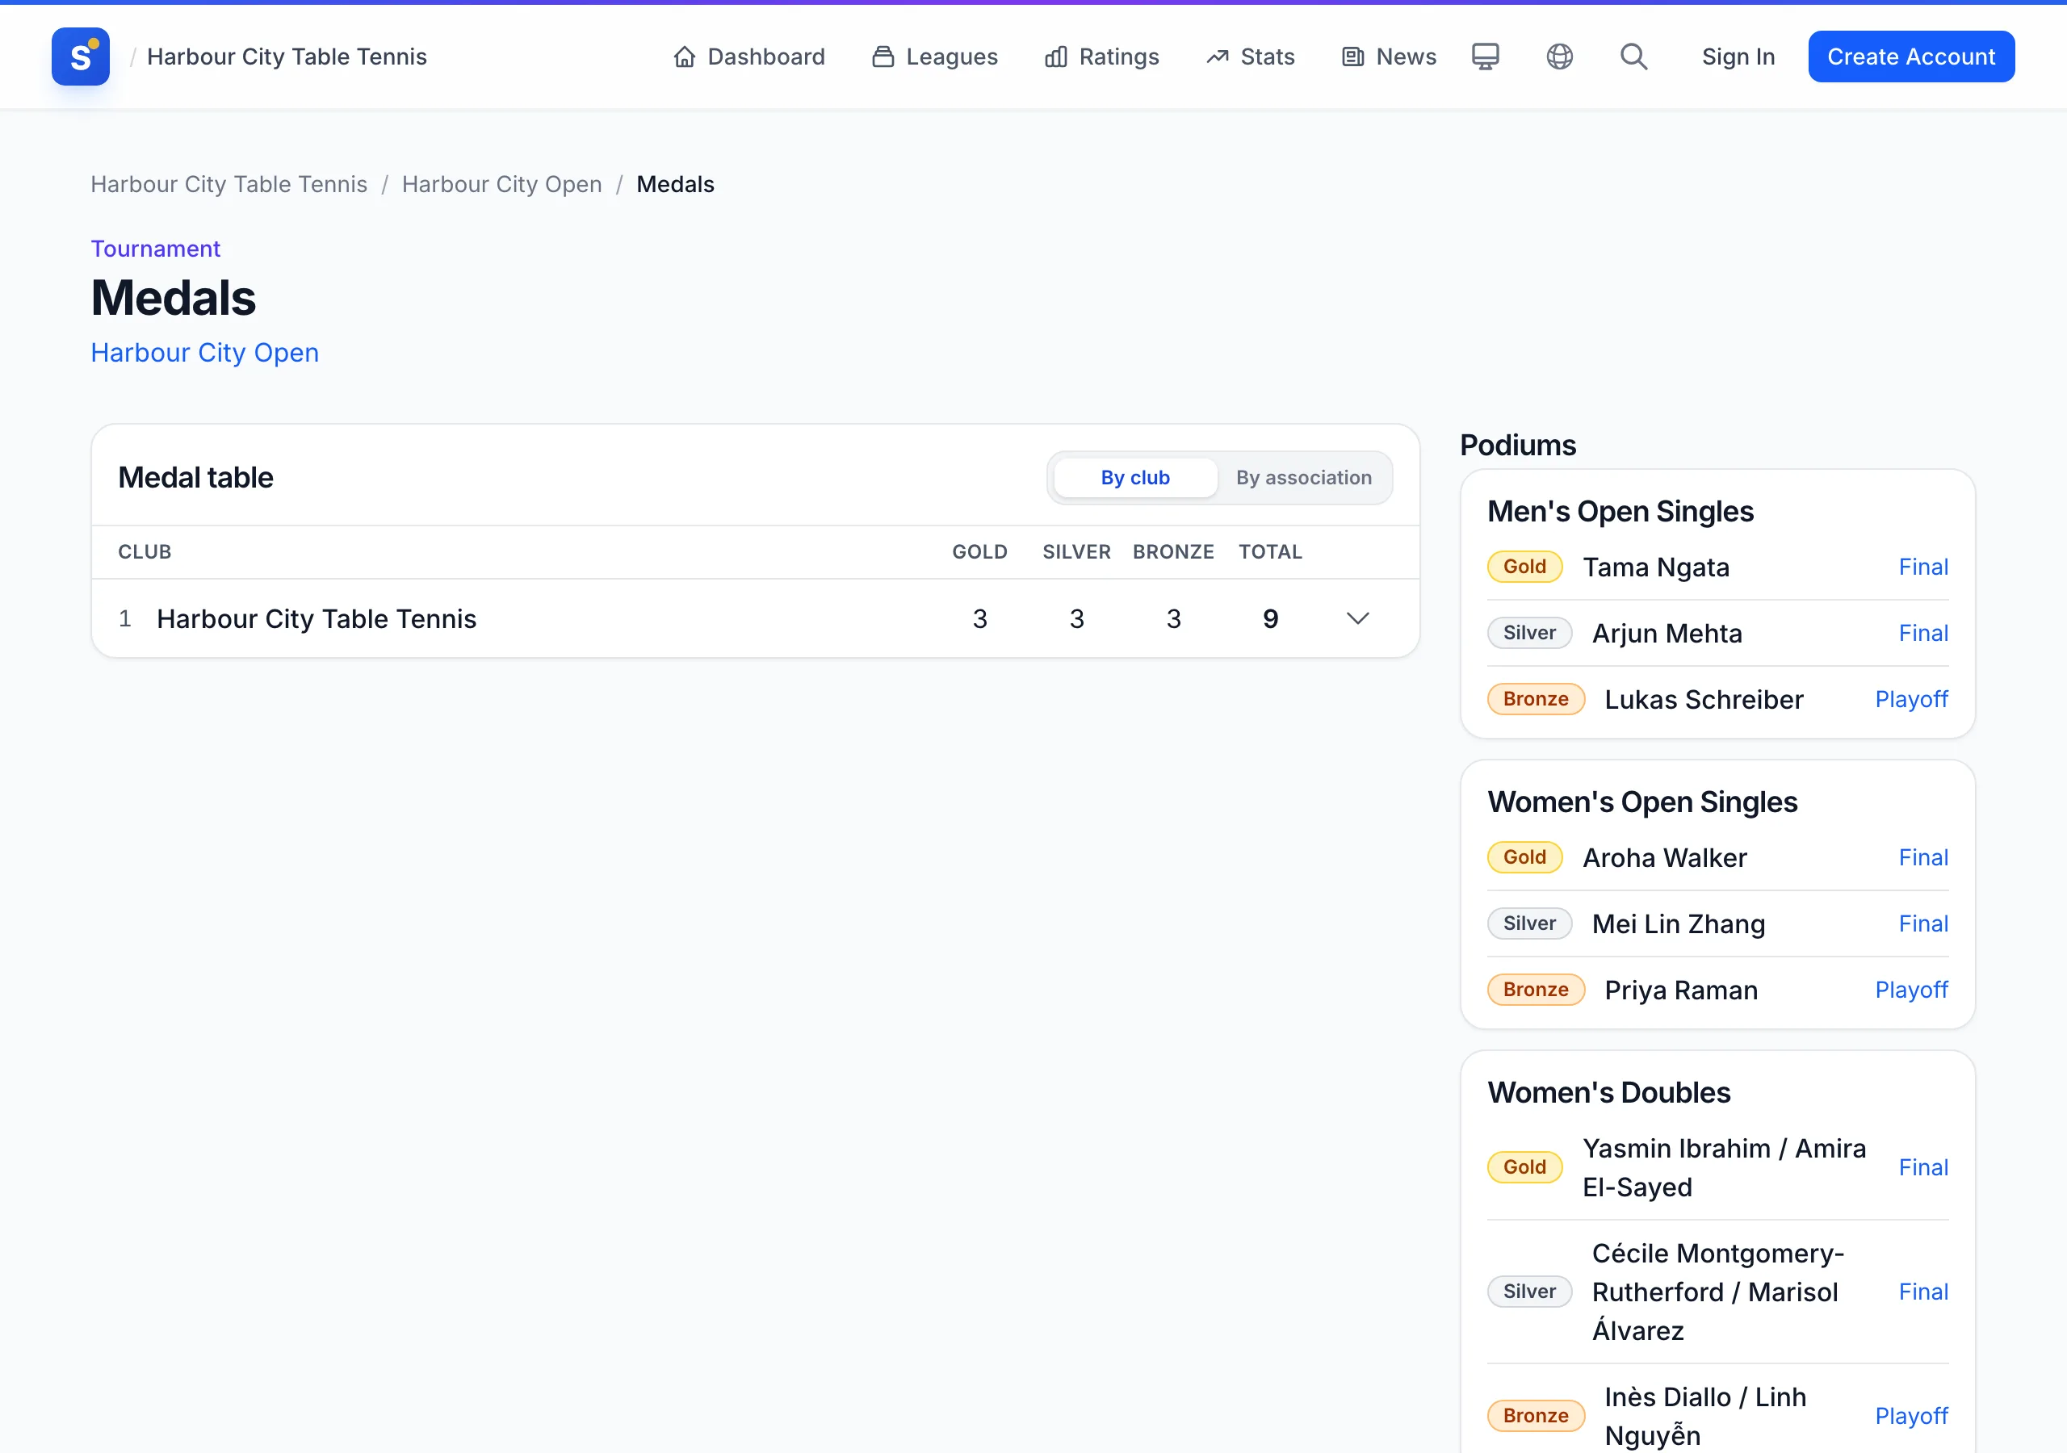
Task: Open the Ratings nav item
Action: click(x=1102, y=57)
